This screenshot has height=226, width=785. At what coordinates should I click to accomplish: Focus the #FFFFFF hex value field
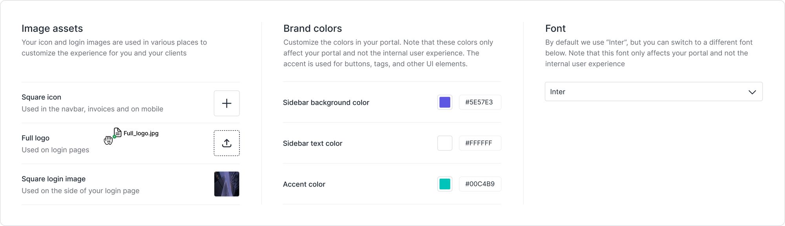479,143
